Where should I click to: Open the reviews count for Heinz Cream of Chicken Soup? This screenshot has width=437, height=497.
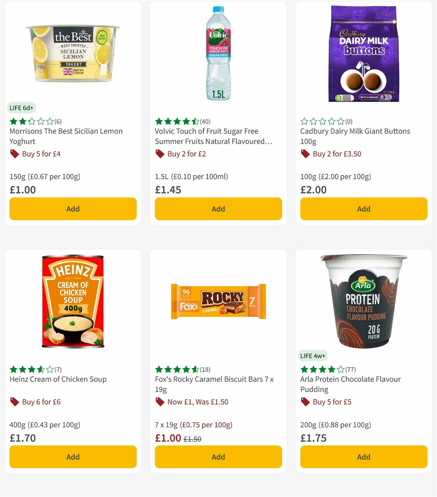pos(58,369)
